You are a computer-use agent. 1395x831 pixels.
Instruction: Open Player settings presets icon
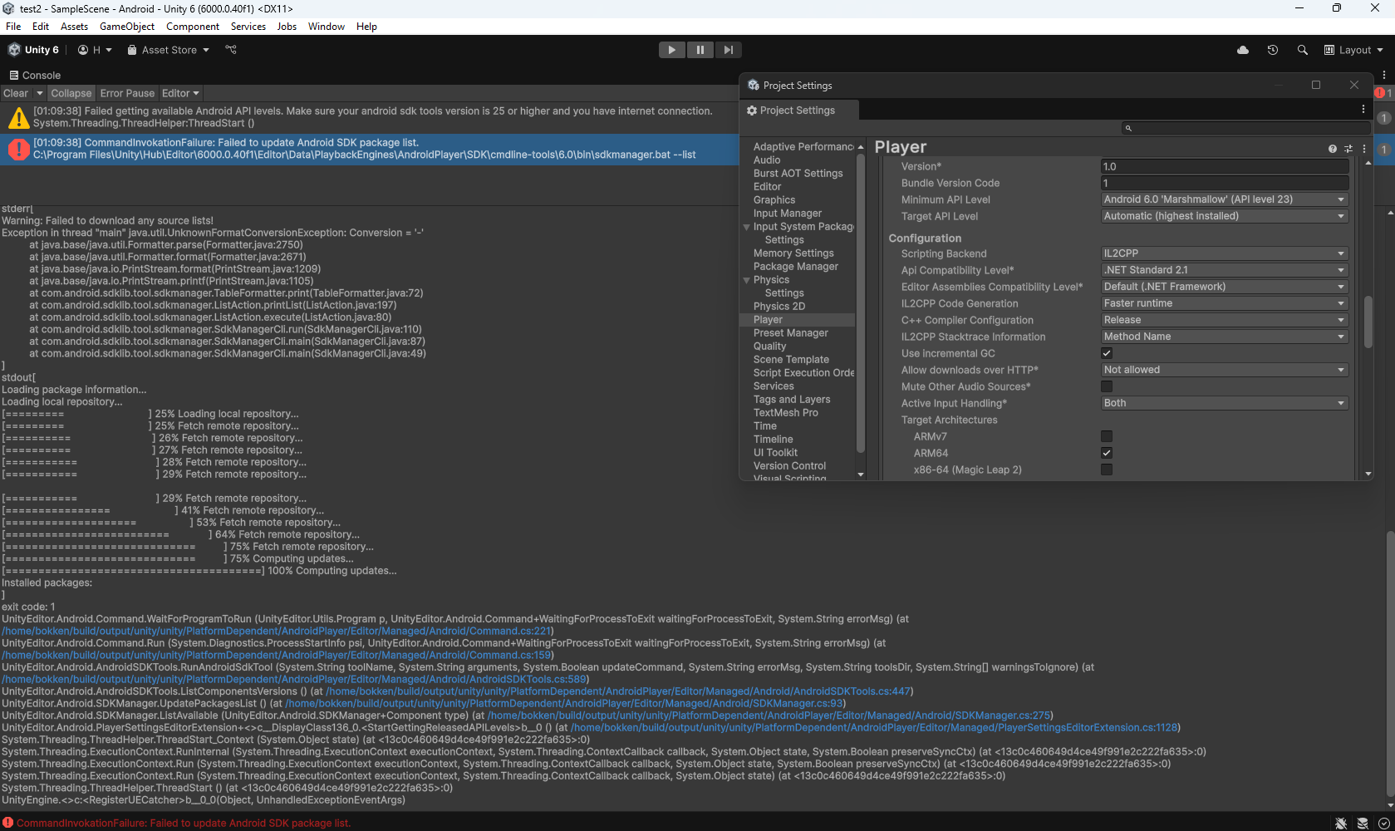(x=1348, y=149)
